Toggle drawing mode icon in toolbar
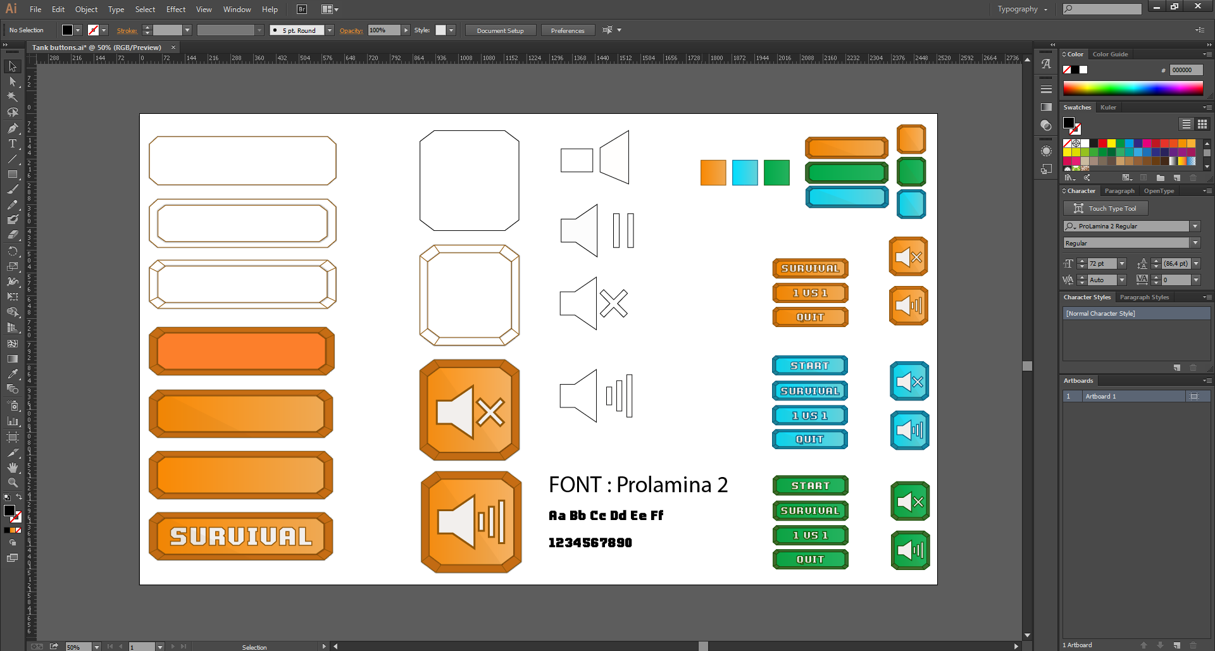 pos(12,543)
